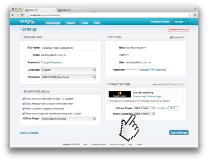Collapse the Player Settings section header
This screenshot has width=208, height=161.
click(x=146, y=84)
